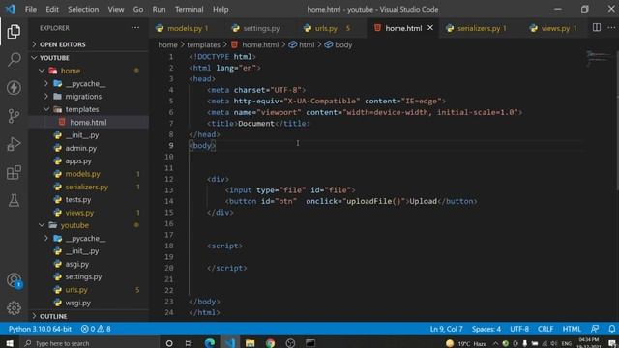Open the Selection menu
This screenshot has height=348, width=619.
(83, 9)
